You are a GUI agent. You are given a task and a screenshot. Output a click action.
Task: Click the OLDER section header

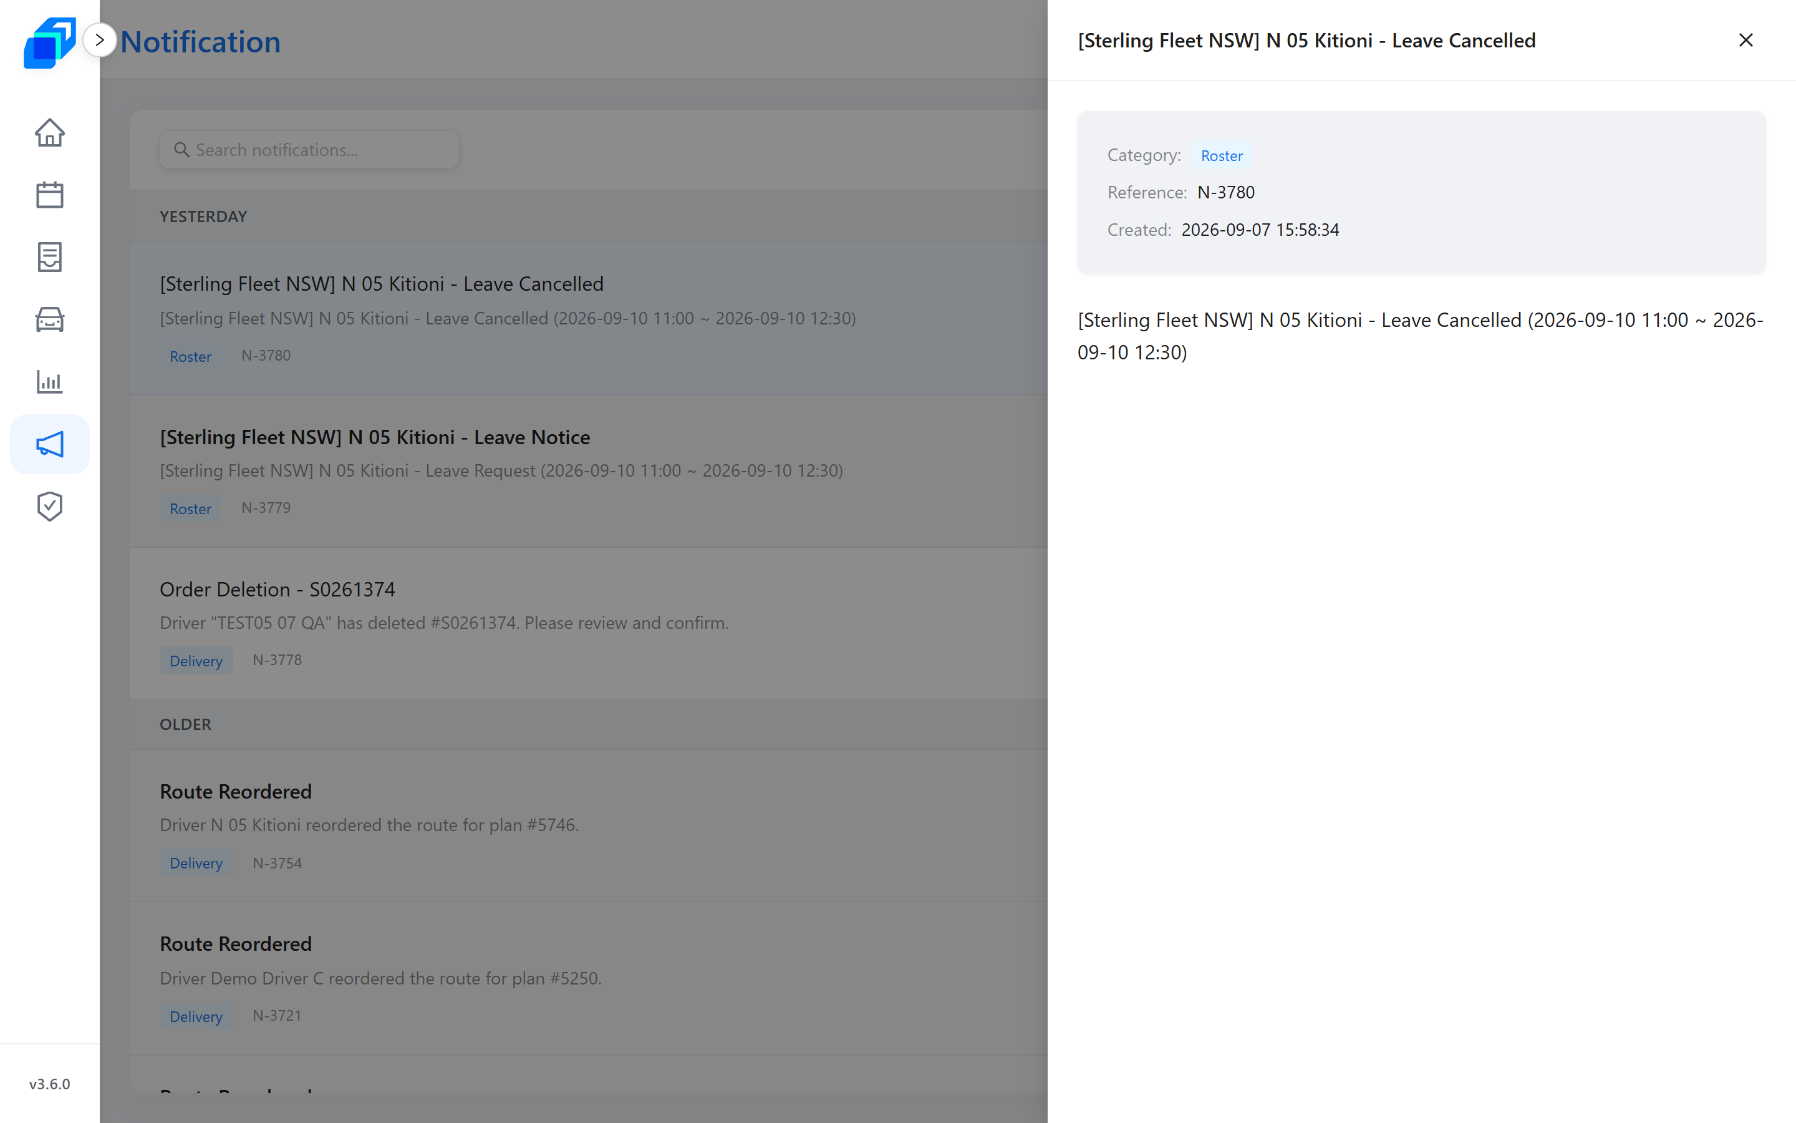coord(186,724)
